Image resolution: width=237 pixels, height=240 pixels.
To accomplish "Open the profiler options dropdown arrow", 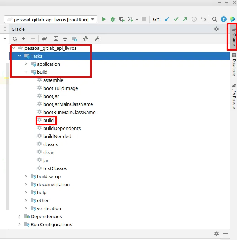I will (x=137, y=20).
